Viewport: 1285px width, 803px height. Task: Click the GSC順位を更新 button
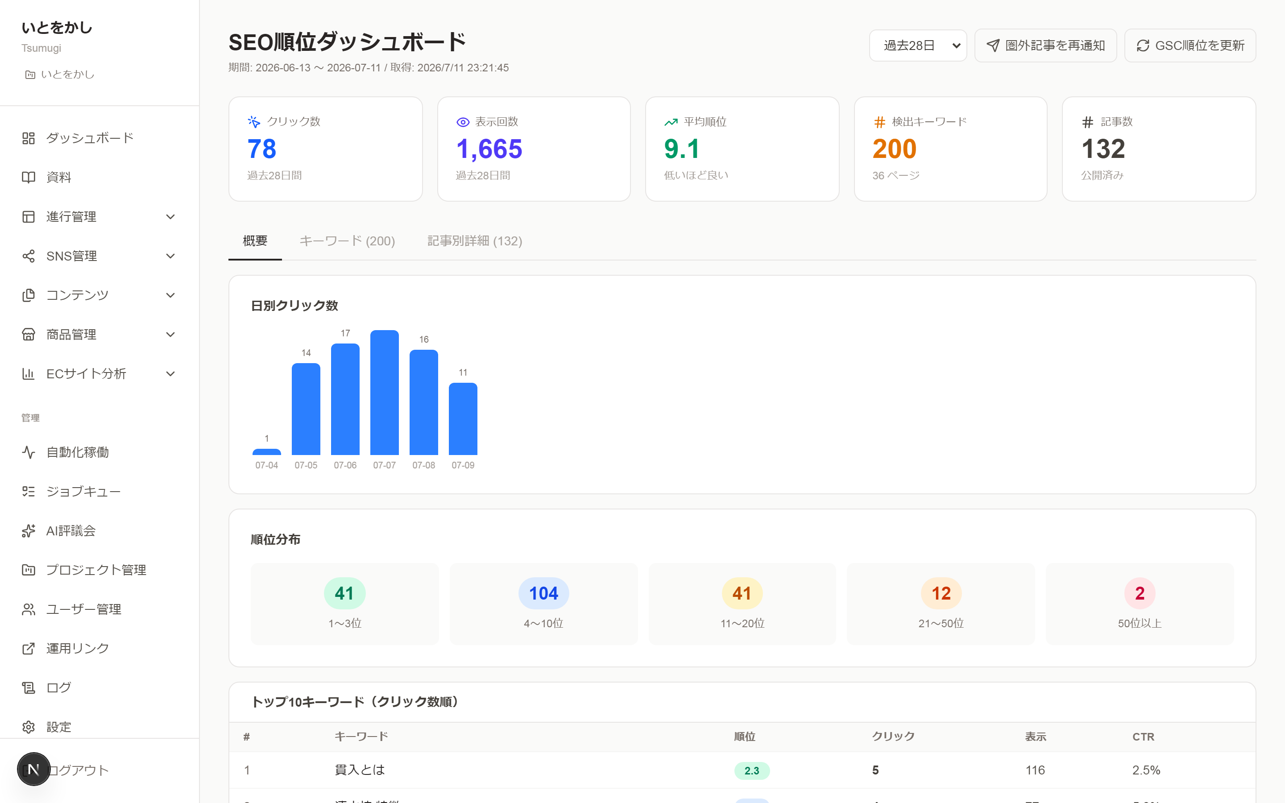tap(1190, 46)
